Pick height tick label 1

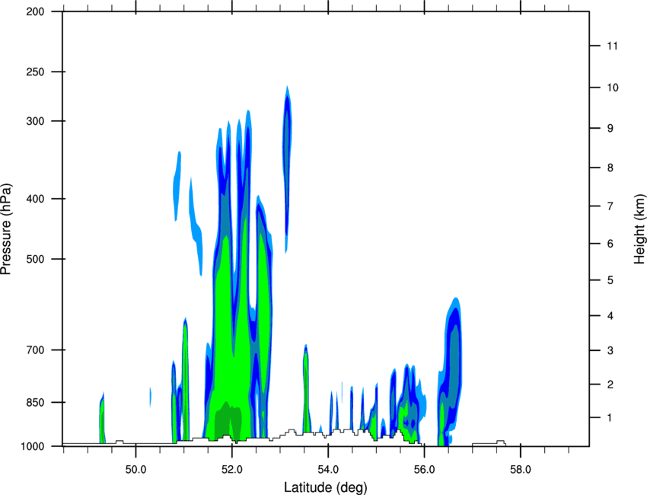[x=610, y=418]
